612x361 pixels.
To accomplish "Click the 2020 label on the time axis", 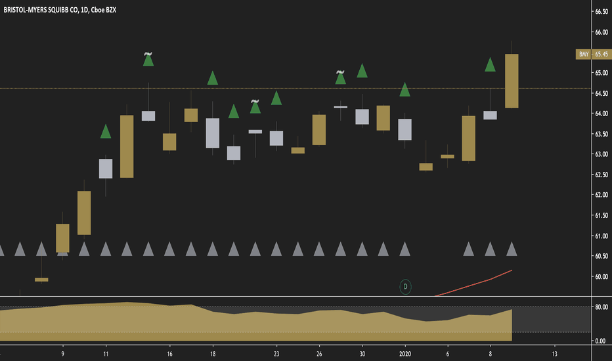I will pyautogui.click(x=405, y=354).
